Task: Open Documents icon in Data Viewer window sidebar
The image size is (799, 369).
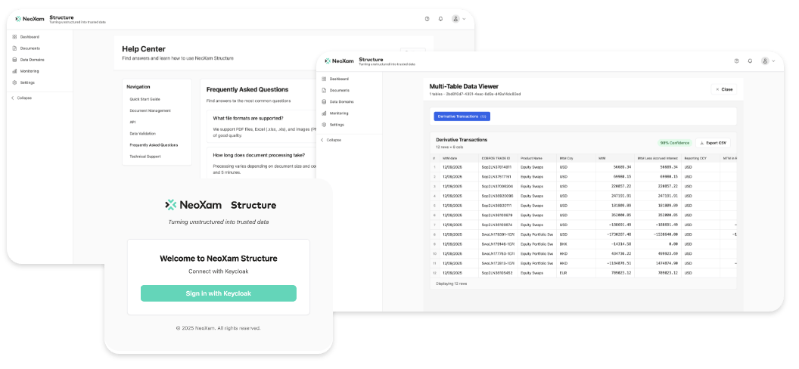Action: [x=324, y=90]
